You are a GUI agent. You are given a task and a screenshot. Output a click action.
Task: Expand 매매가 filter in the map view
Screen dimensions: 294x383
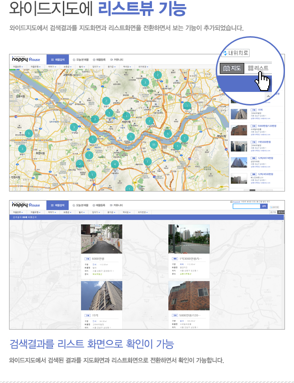tap(52, 67)
